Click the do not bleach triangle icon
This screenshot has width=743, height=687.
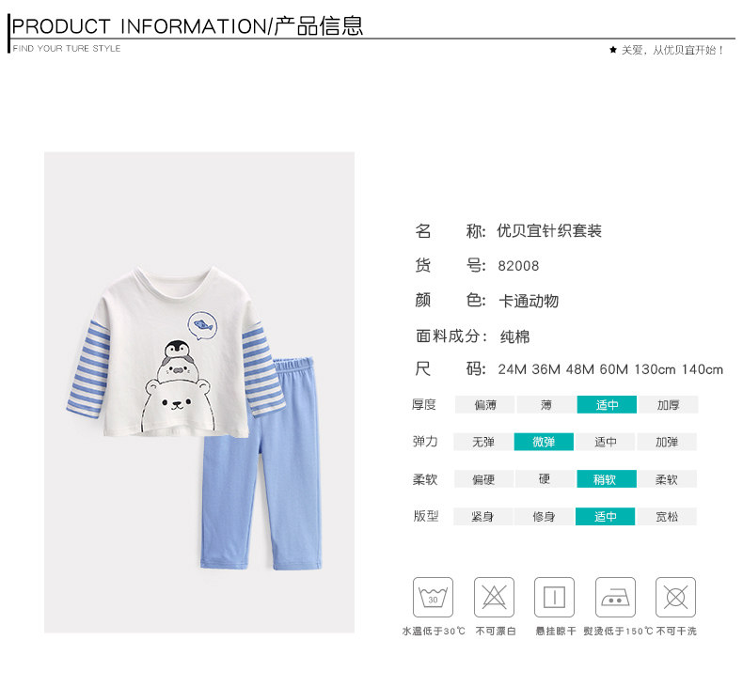tap(494, 597)
